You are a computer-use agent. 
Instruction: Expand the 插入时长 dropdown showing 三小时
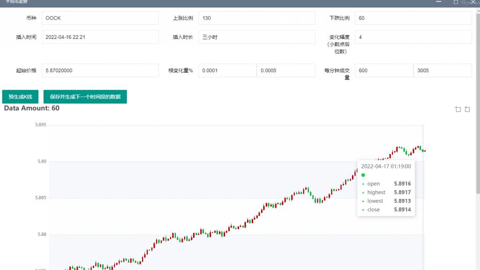click(256, 37)
